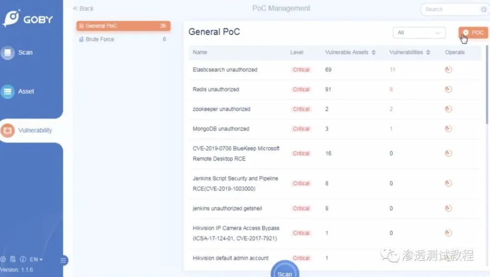Click the info icon near EN
The width and height of the screenshot is (490, 277).
tap(23, 259)
